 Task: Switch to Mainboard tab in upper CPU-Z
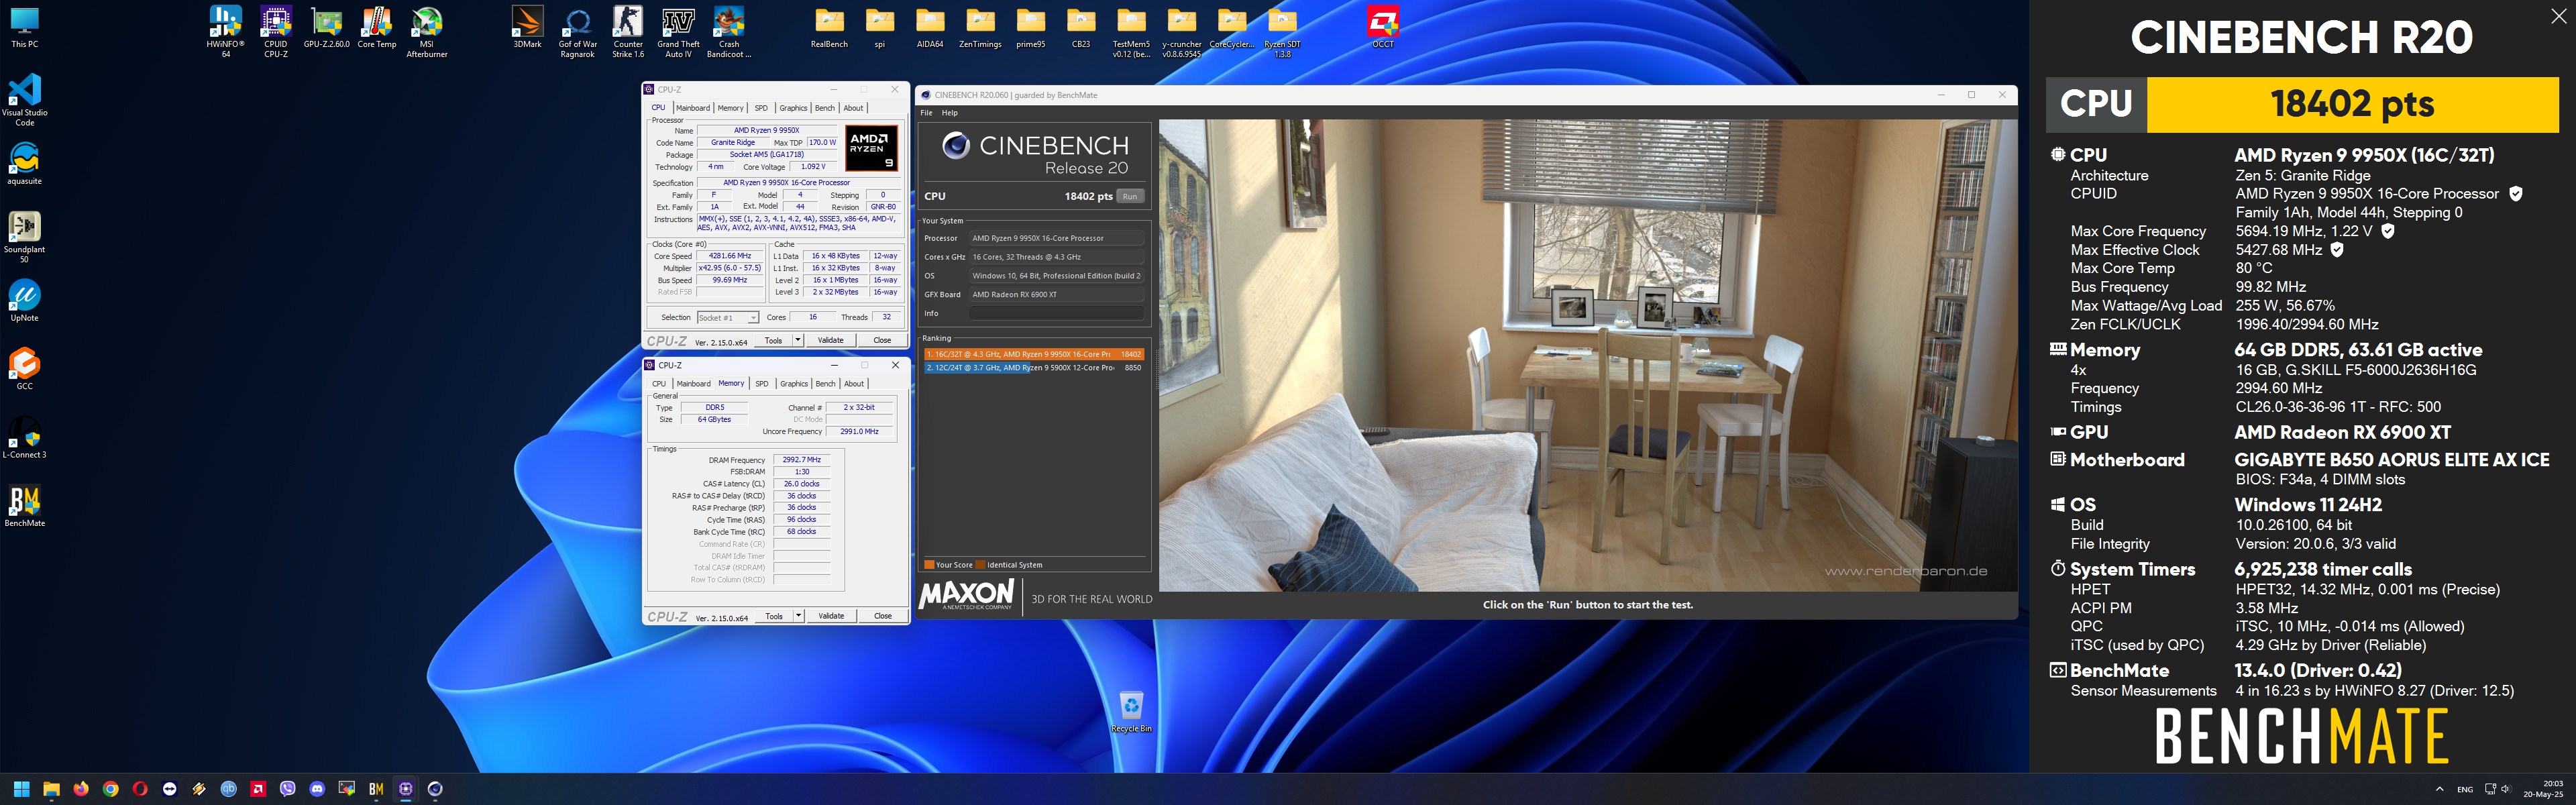tap(692, 108)
